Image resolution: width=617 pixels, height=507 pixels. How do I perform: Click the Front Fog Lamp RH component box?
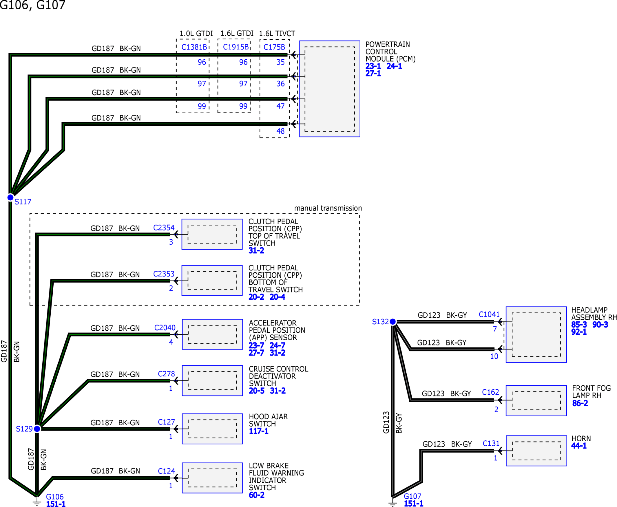point(536,400)
